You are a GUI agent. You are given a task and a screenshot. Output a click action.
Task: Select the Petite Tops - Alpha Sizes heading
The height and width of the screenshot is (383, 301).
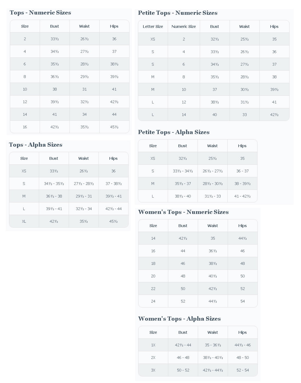[x=174, y=132]
